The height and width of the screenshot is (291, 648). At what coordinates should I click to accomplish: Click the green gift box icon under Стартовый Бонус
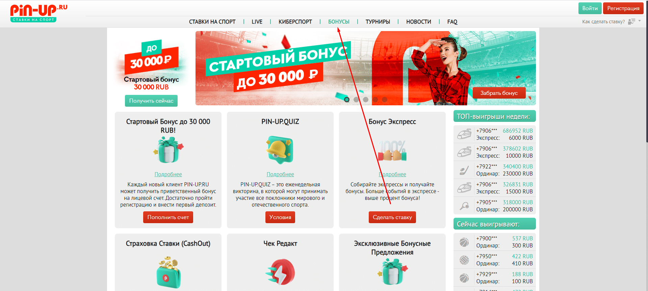point(168,150)
